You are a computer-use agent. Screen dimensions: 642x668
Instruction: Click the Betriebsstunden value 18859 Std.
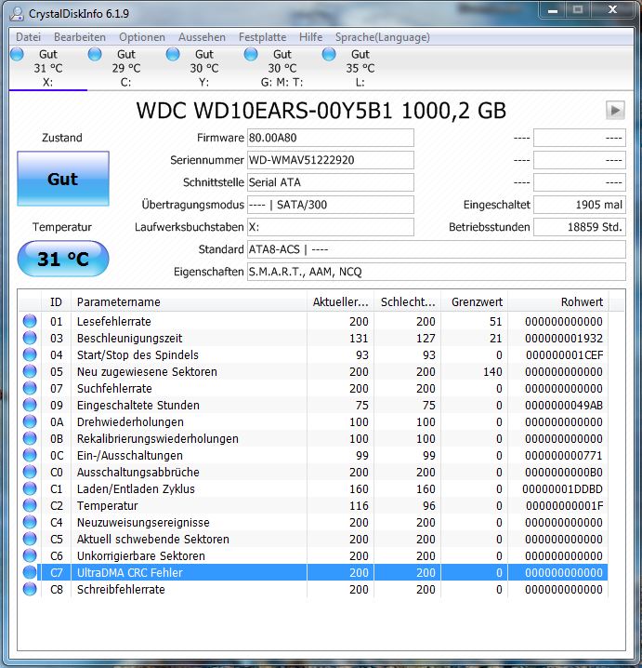point(580,227)
